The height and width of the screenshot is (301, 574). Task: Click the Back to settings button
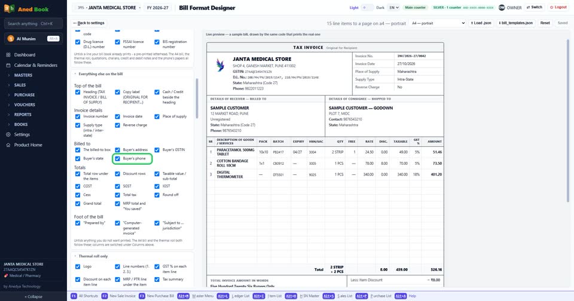[x=88, y=23]
